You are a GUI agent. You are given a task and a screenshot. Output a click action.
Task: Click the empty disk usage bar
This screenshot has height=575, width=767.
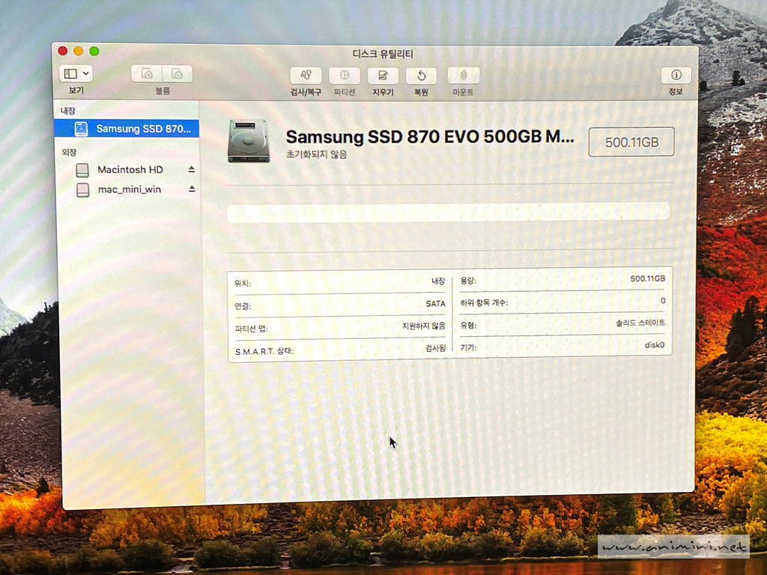pyautogui.click(x=448, y=212)
